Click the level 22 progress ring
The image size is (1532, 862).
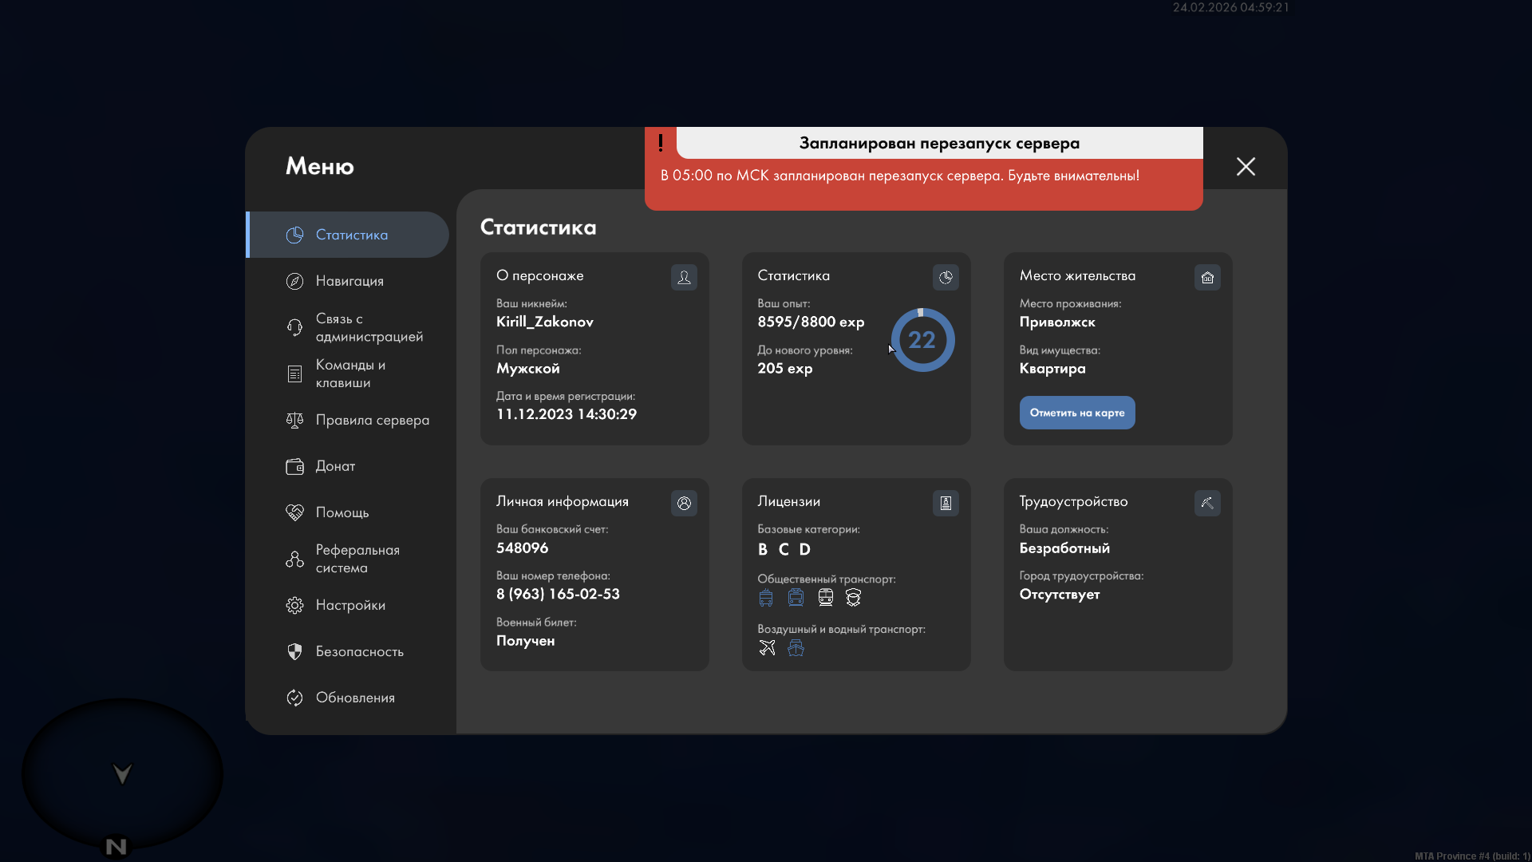coord(922,340)
